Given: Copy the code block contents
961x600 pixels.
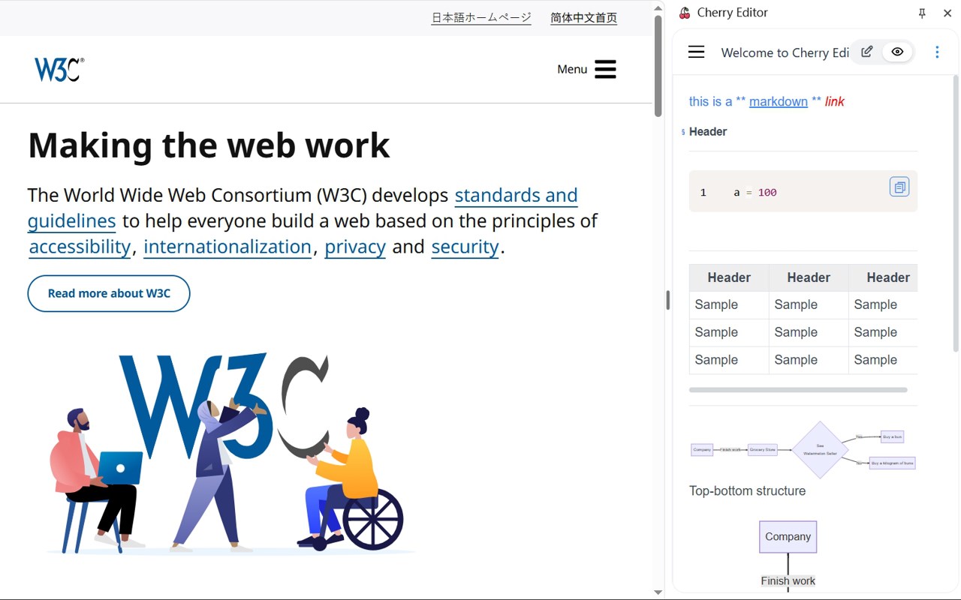Looking at the screenshot, I should 899,187.
